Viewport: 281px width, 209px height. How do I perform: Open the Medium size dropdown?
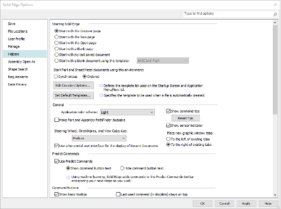pyautogui.click(x=99, y=138)
